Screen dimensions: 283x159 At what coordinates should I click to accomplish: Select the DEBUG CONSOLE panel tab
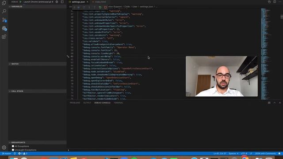102,103
